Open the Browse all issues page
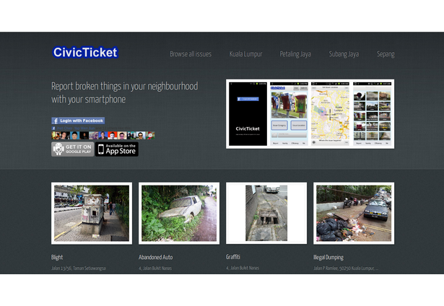 [191, 54]
